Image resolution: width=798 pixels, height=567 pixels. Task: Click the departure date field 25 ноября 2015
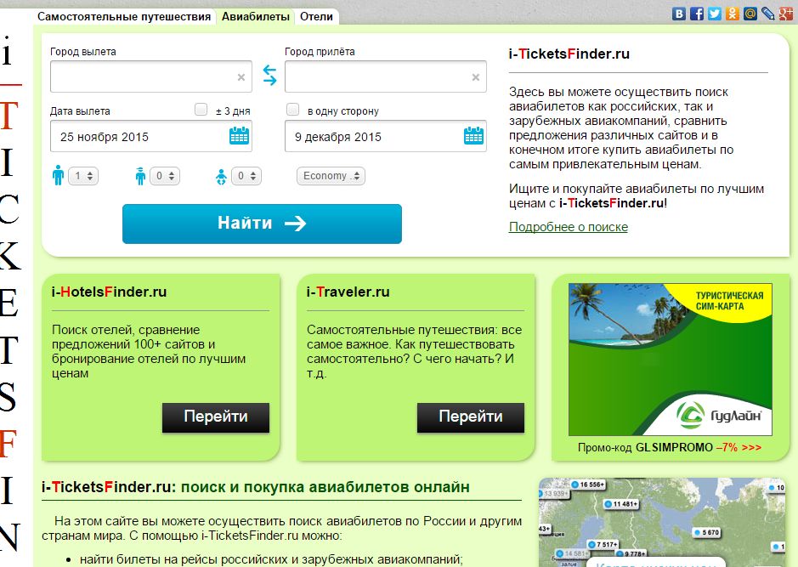point(151,136)
